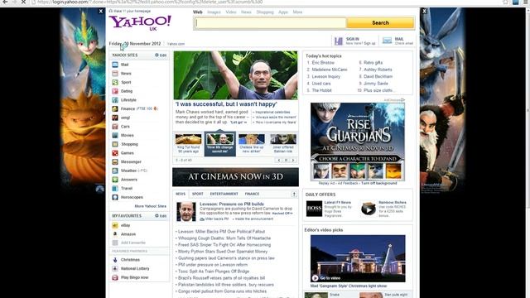The width and height of the screenshot is (530, 298).
Task: Open the National Lottery icon
Action: tap(115, 268)
